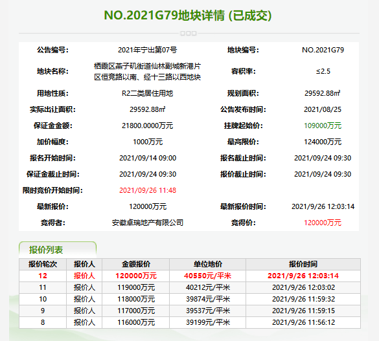Select announcement number 2021年宁出第07号
This screenshot has height=341, width=379.
pyautogui.click(x=148, y=50)
